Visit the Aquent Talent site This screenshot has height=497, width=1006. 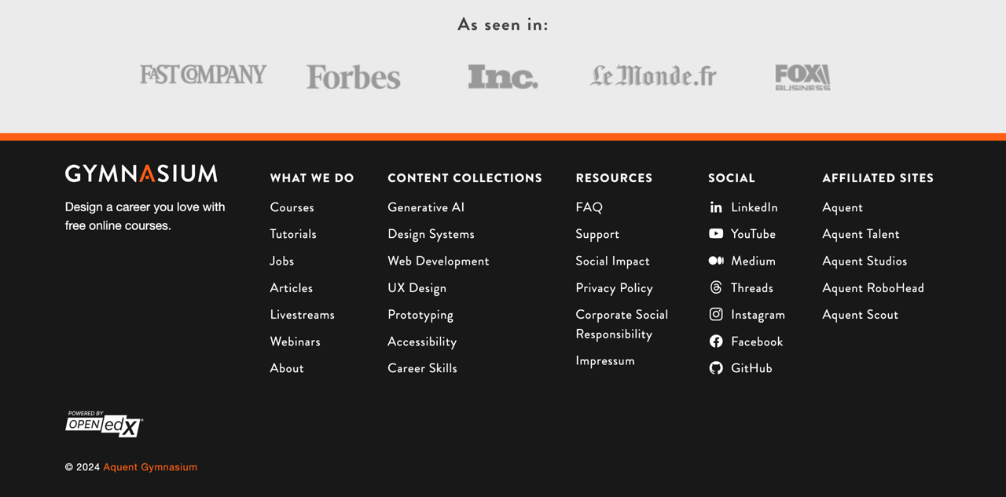861,234
